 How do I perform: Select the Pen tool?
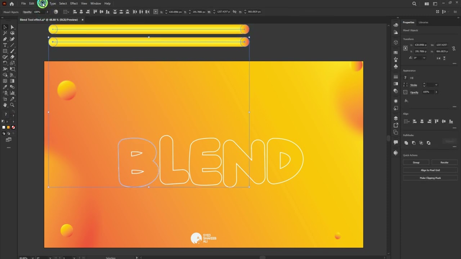tap(5, 39)
